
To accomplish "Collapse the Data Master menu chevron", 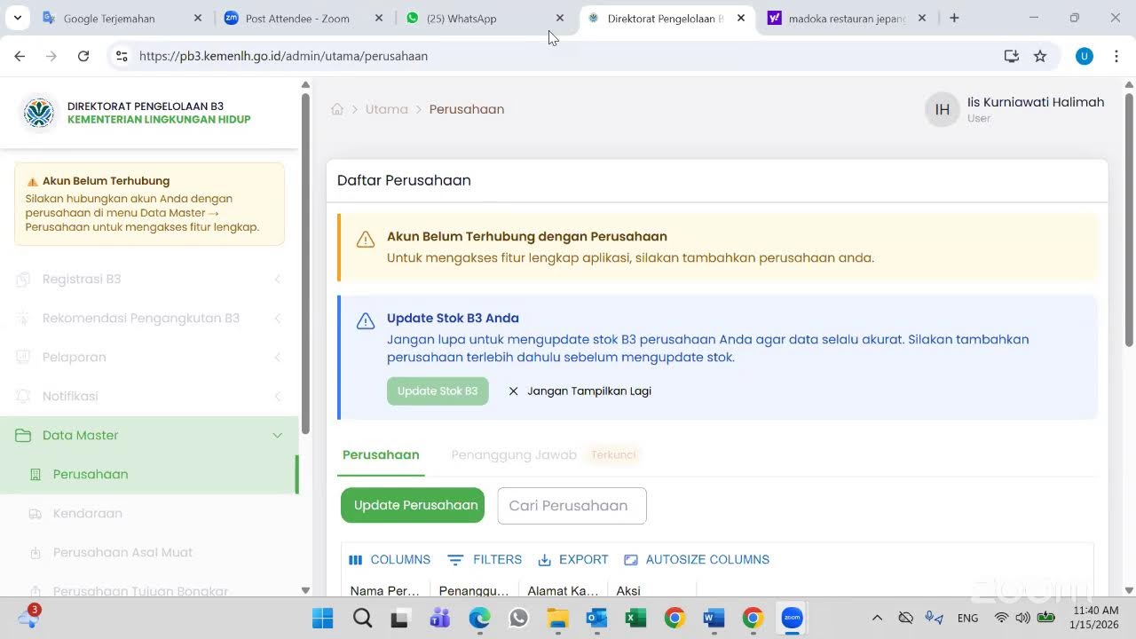I will coord(277,436).
